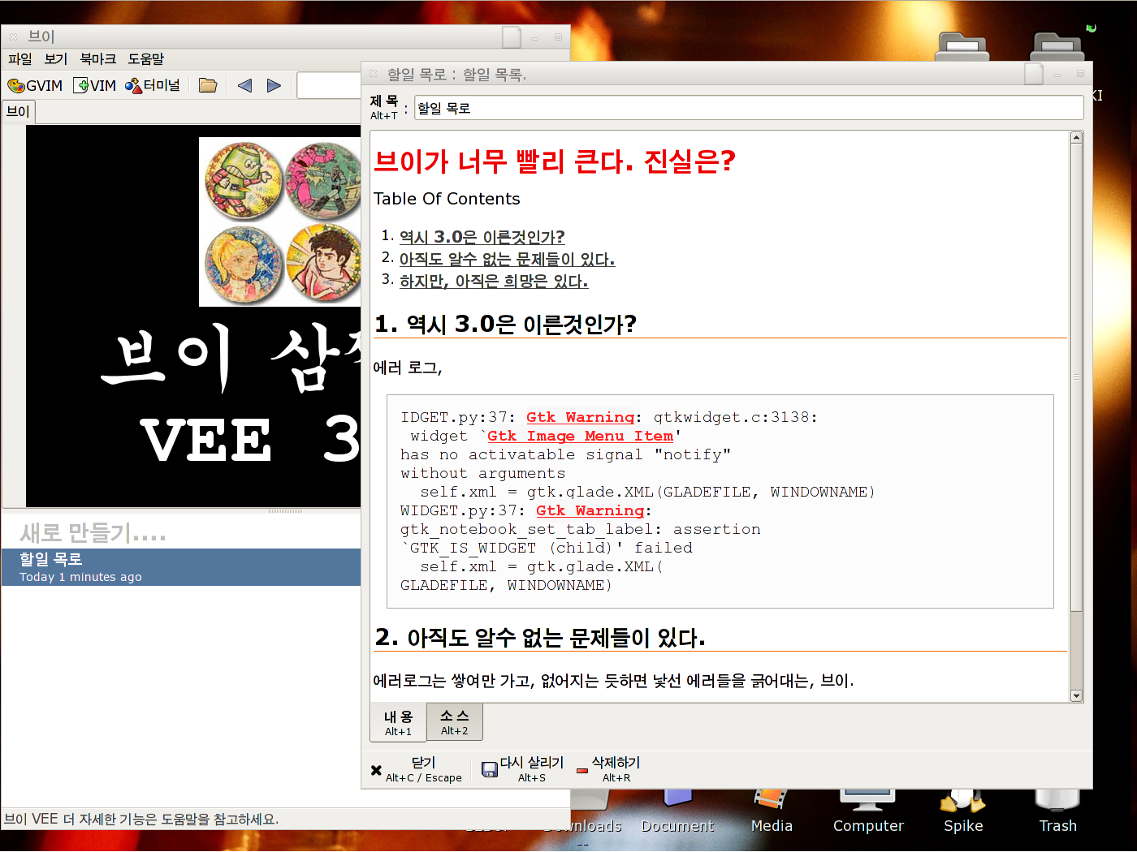Viewport: 1137px width, 852px height.
Task: Click scrollbar down arrow in content pane
Action: 1076,695
